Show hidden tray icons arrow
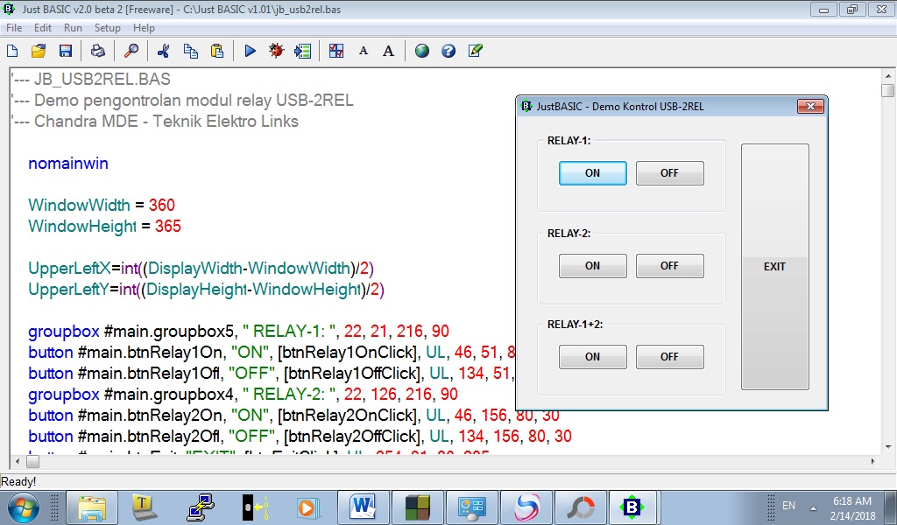Screen dimensions: 897x525 click(x=813, y=507)
